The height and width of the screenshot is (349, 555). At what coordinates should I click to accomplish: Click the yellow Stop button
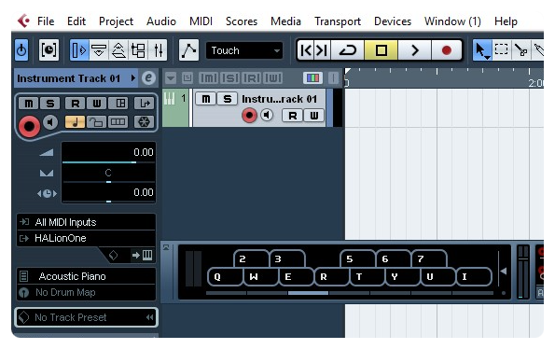pyautogui.click(x=382, y=50)
